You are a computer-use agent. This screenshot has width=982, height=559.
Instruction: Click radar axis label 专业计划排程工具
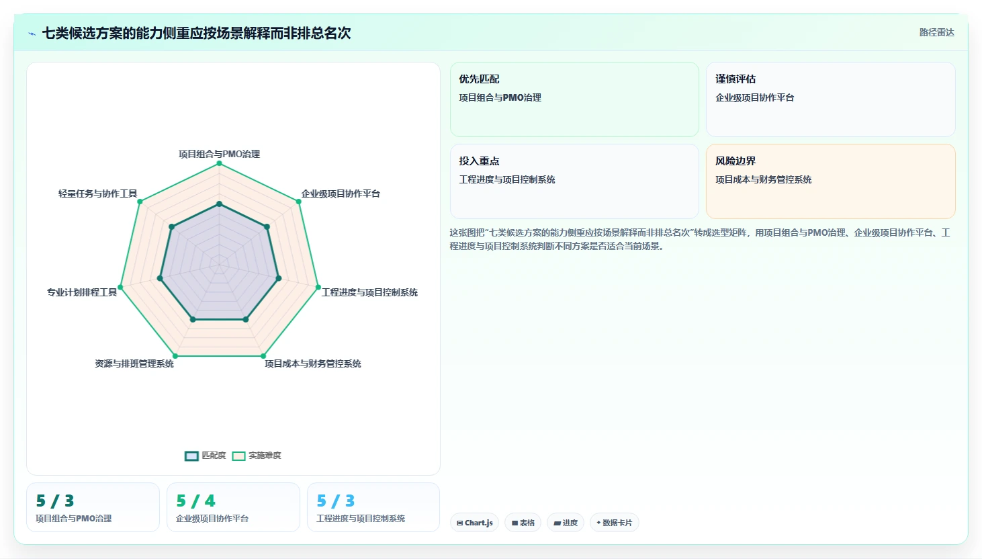[x=82, y=292]
